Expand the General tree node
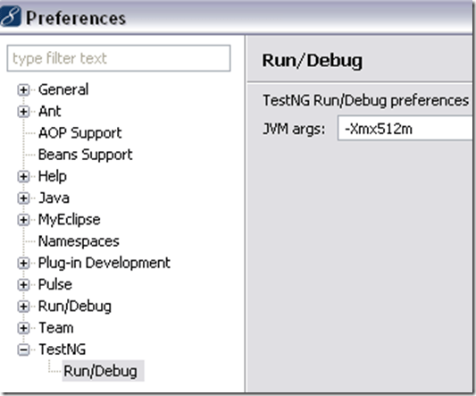The height and width of the screenshot is (396, 476). coord(23,90)
